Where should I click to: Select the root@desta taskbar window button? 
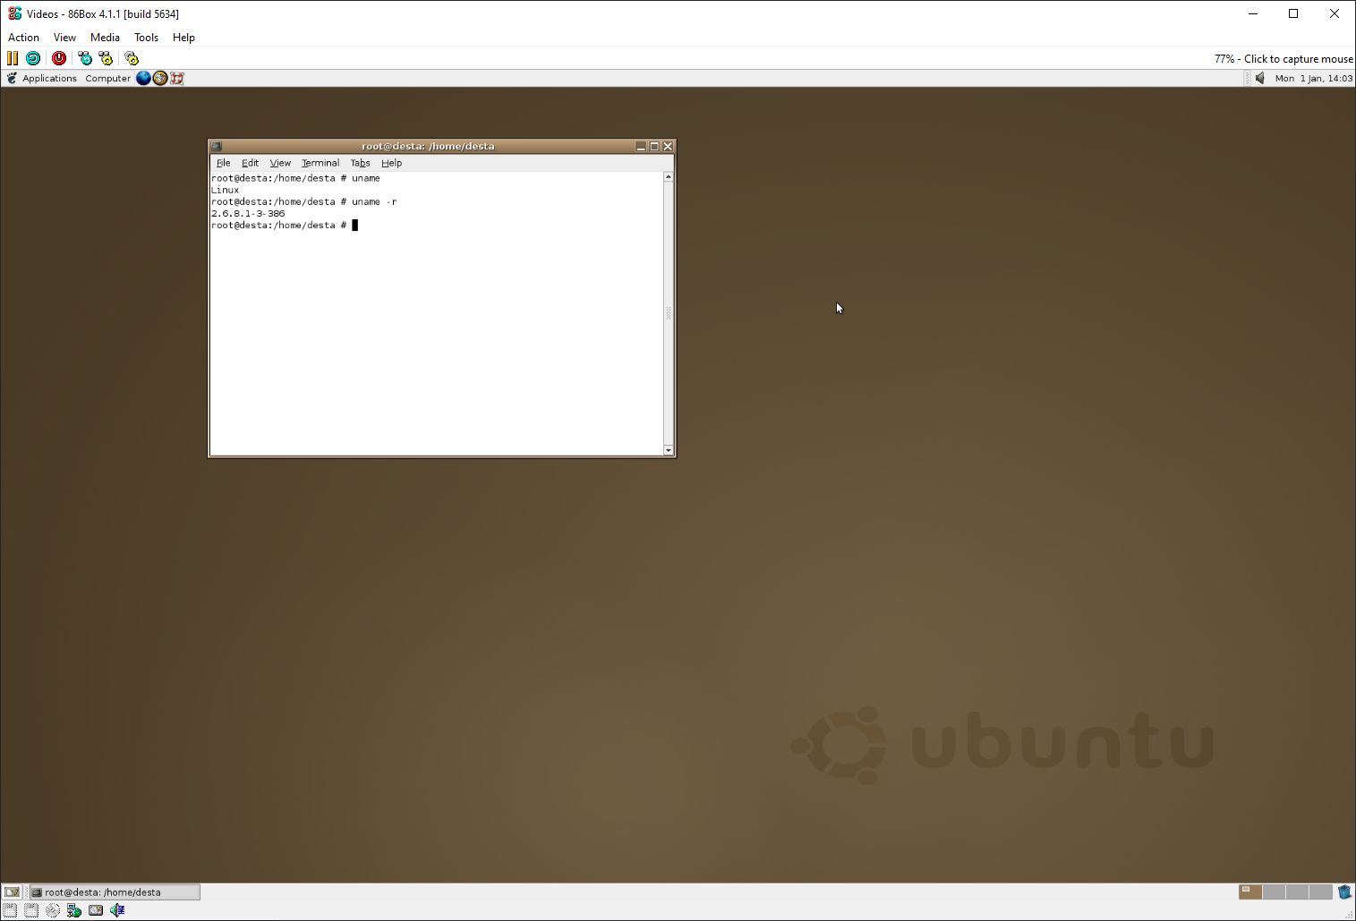[114, 892]
